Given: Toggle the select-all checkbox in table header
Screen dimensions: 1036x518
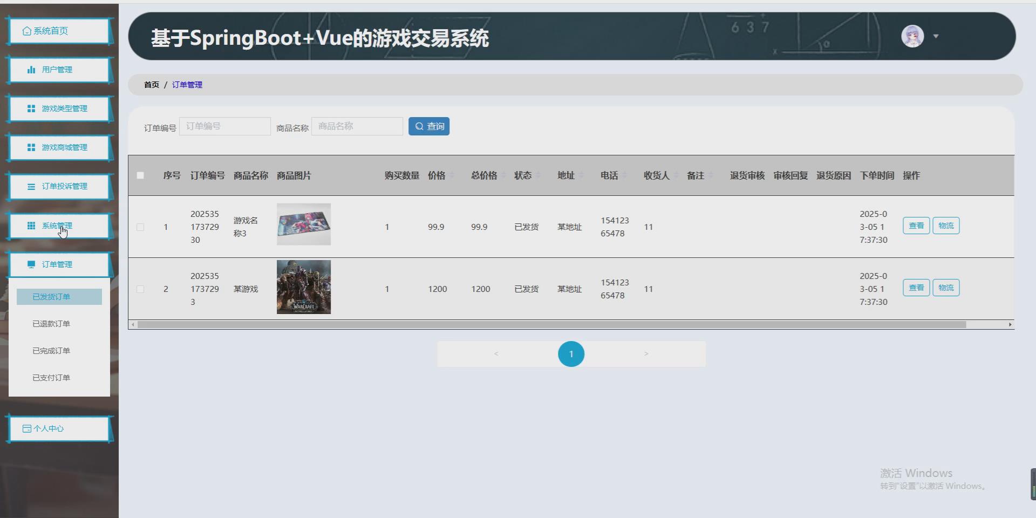Looking at the screenshot, I should point(140,175).
